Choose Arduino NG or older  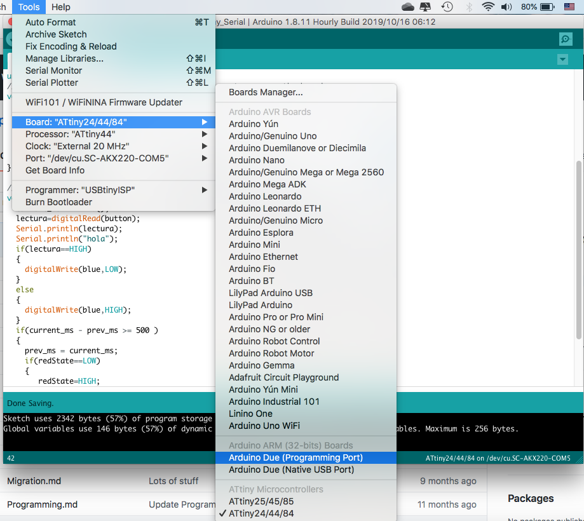(x=306, y=329)
